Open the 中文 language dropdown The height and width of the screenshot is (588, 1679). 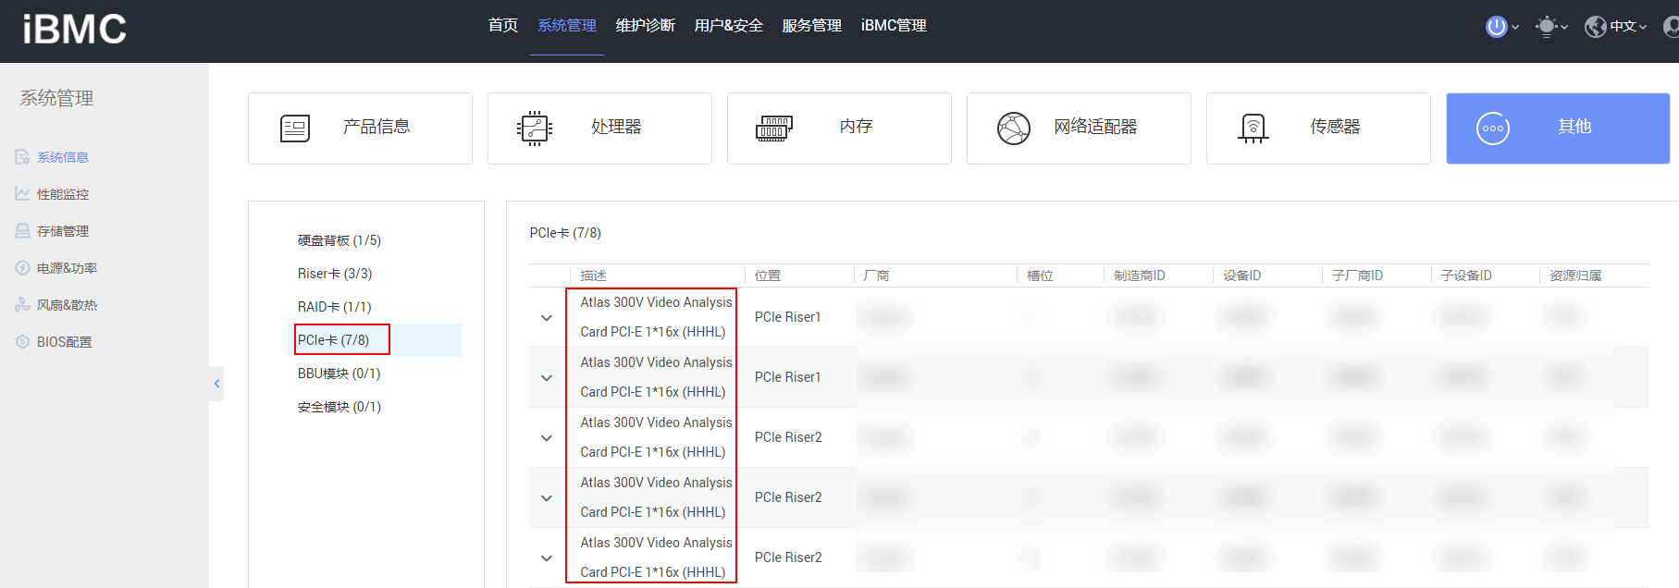tap(1628, 27)
